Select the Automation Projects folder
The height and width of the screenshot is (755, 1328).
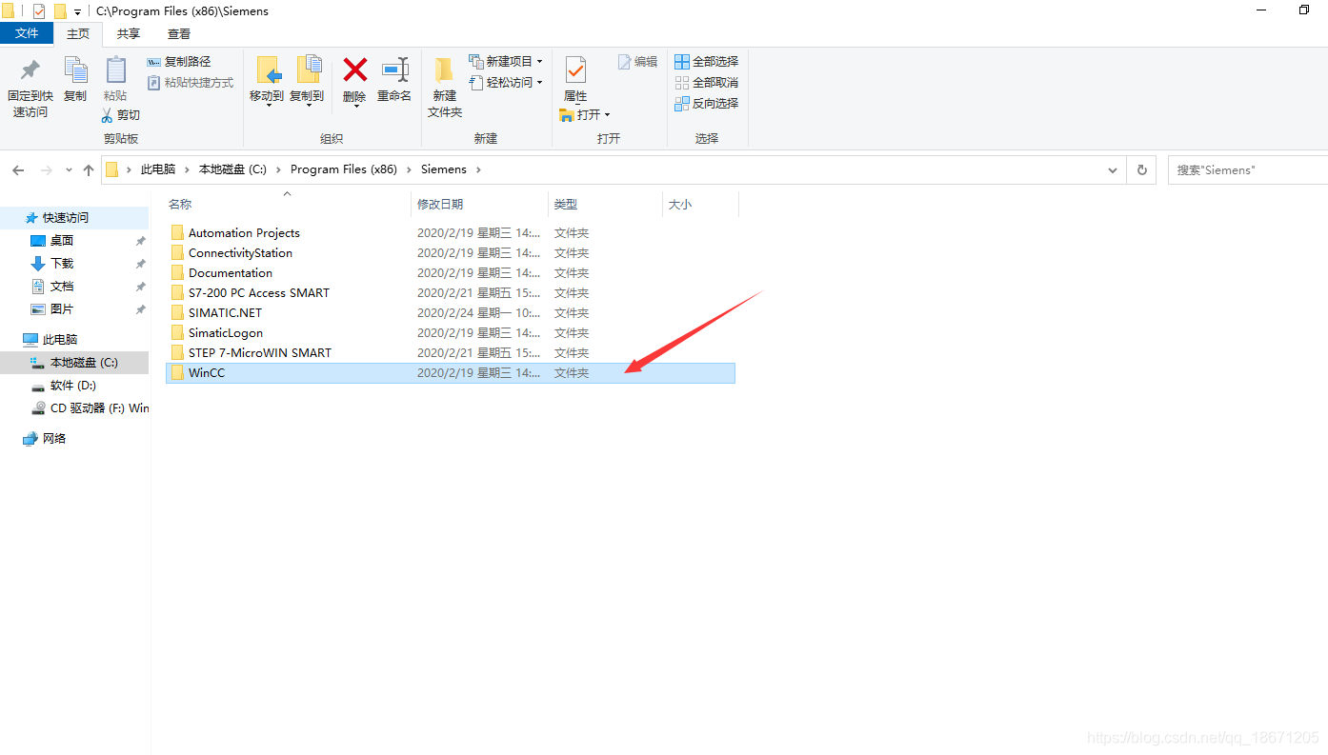point(451,232)
